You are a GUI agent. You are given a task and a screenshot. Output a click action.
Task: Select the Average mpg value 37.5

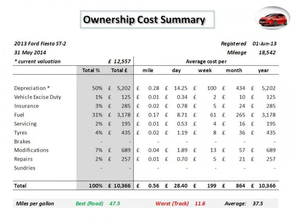point(257,204)
